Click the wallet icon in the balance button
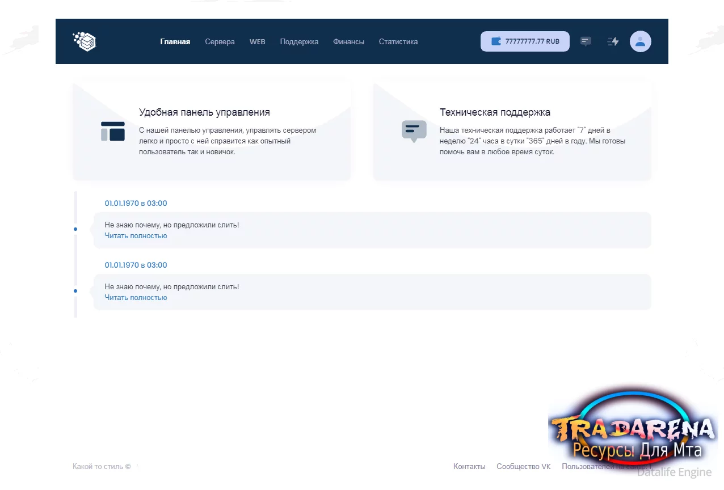Screen dimensions: 724x490 [x=496, y=41]
